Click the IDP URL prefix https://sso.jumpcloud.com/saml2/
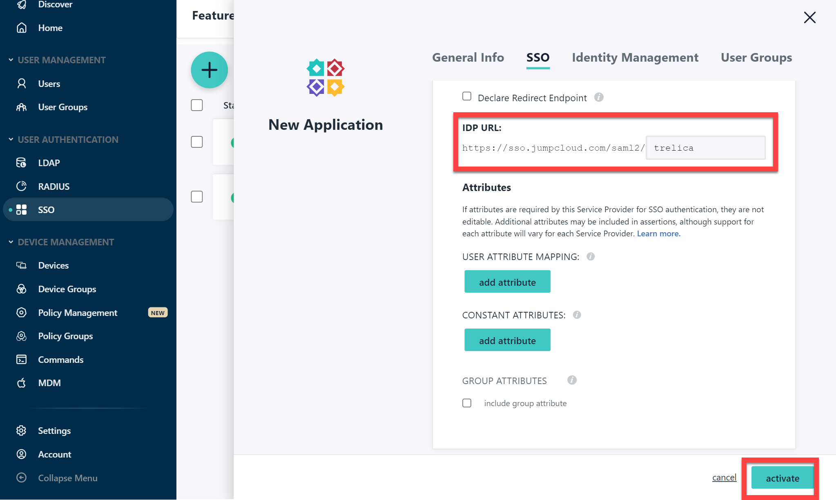This screenshot has height=500, width=836. [x=553, y=148]
